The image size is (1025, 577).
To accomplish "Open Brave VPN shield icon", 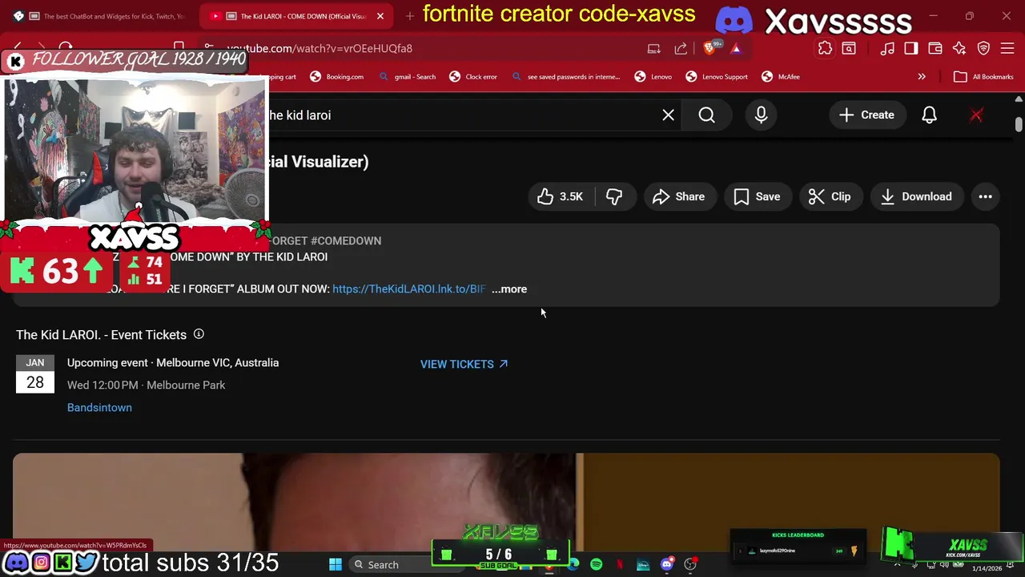I will [983, 48].
